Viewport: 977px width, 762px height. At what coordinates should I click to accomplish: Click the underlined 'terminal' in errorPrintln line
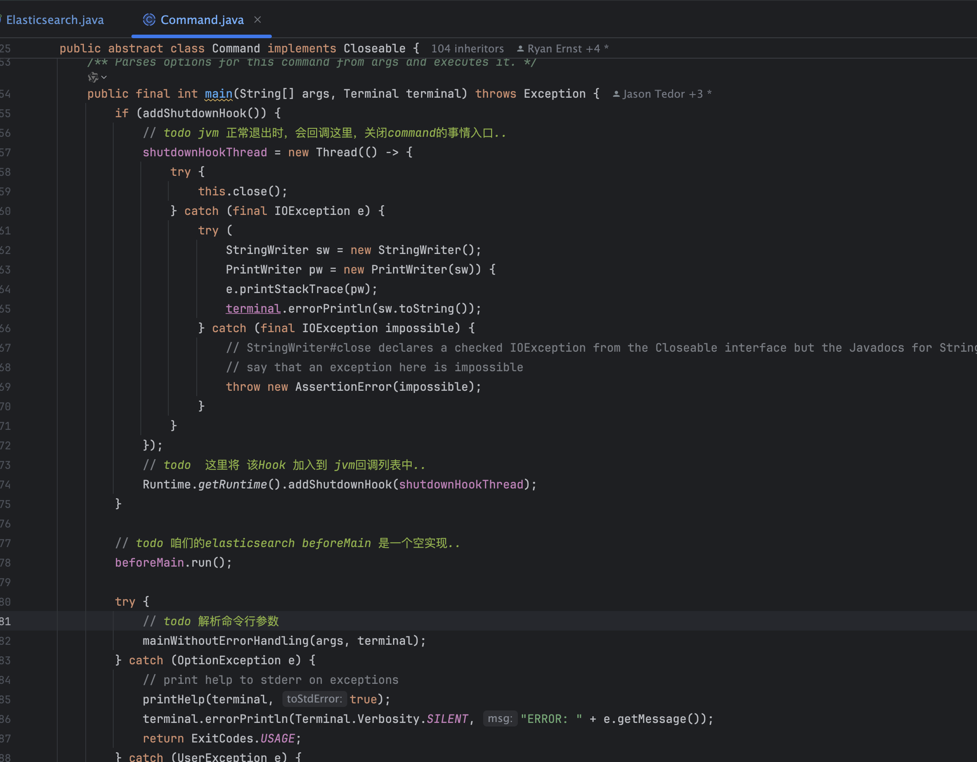[253, 309]
